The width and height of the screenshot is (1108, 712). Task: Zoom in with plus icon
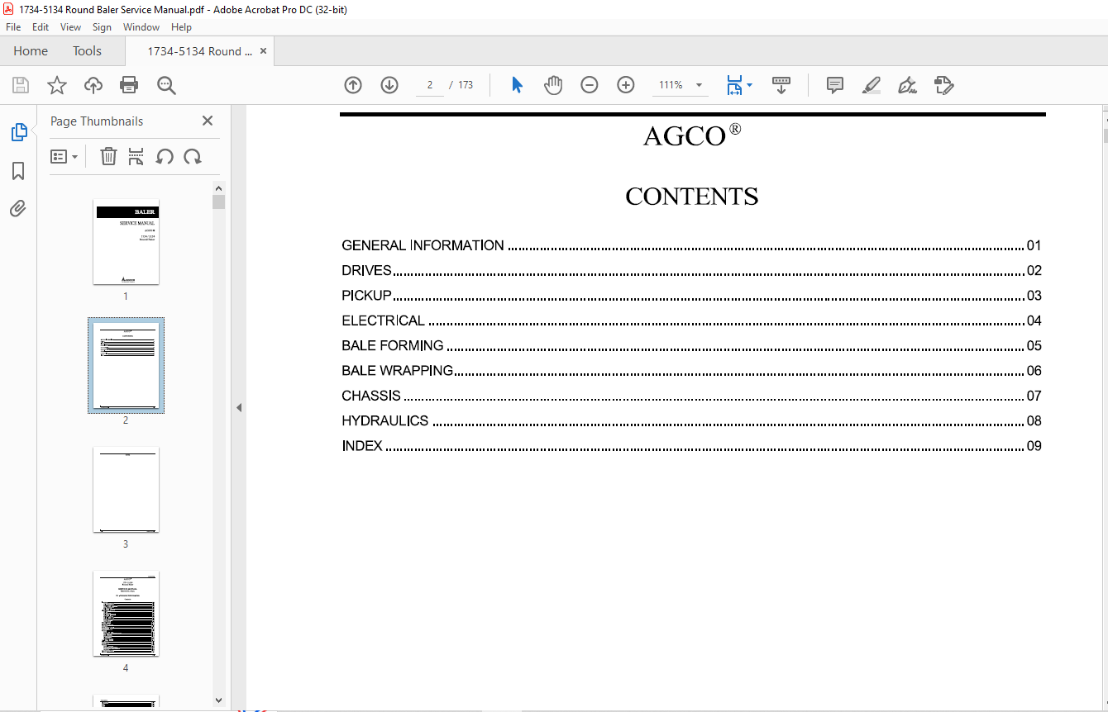coord(626,85)
